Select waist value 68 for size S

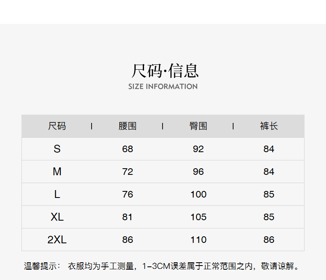coord(128,149)
